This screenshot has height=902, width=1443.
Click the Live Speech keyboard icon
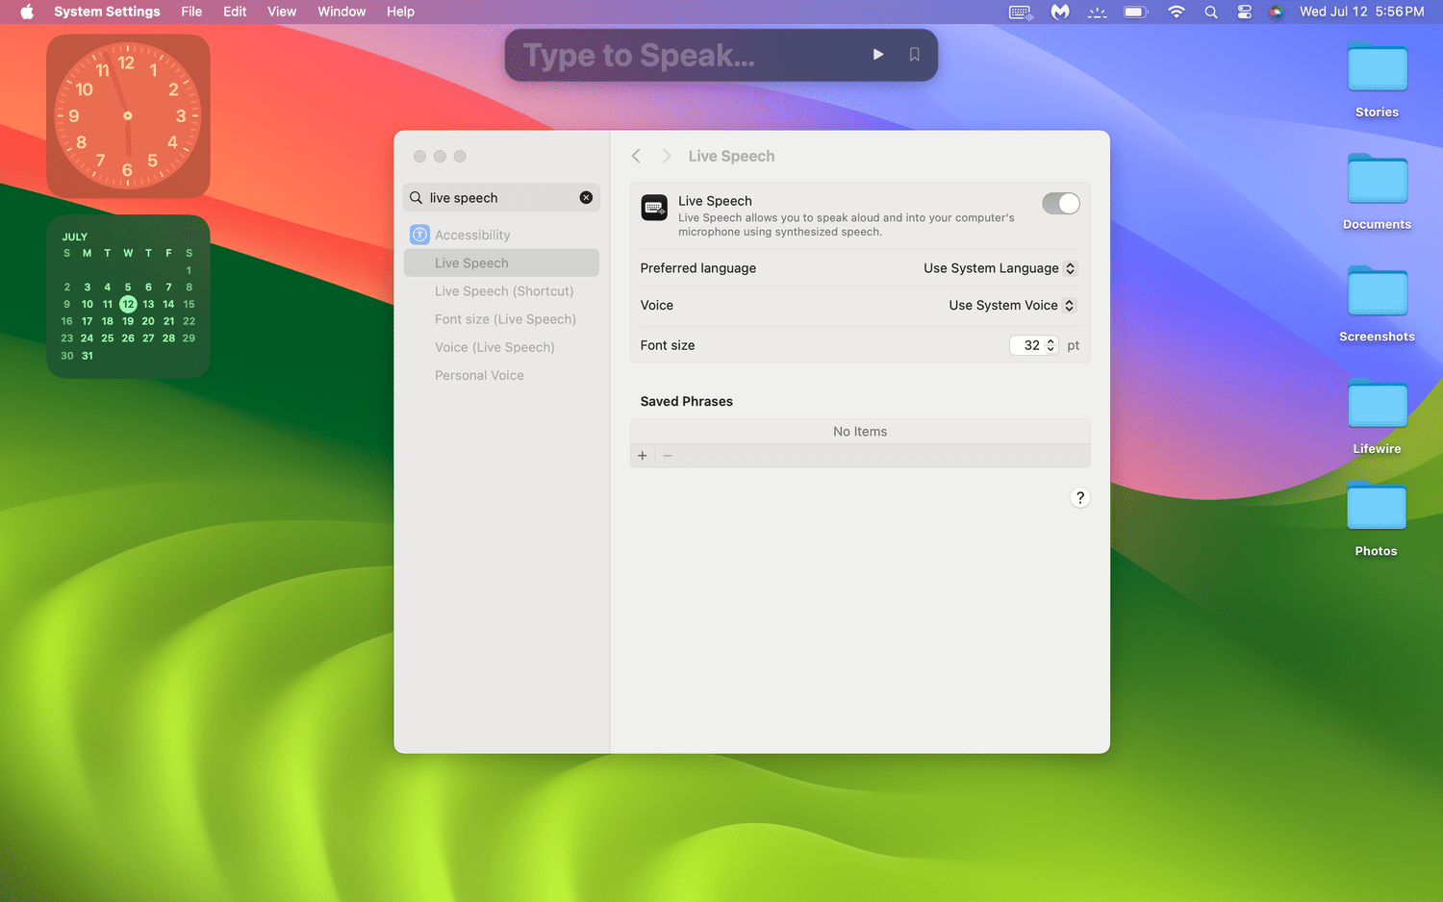654,208
